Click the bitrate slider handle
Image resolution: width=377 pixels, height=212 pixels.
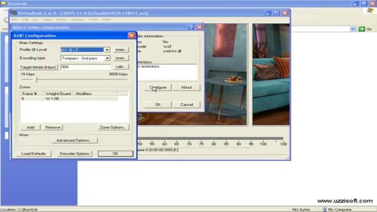(x=37, y=79)
